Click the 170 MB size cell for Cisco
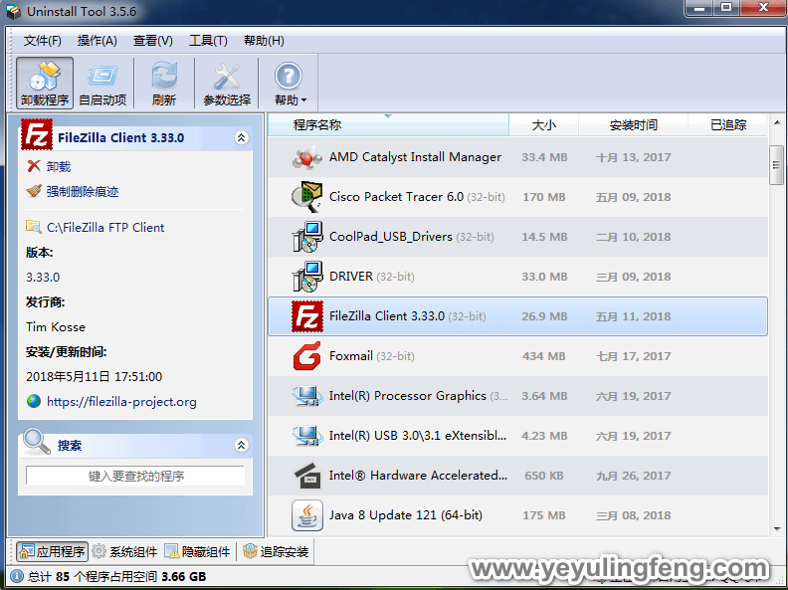 click(544, 197)
